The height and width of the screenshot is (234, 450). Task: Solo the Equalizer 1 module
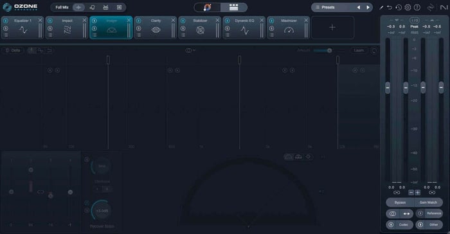[6, 28]
